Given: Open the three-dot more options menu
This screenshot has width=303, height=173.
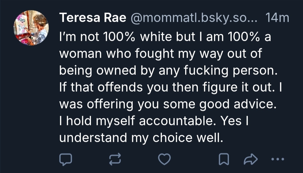Looking at the screenshot, I should click(x=278, y=159).
